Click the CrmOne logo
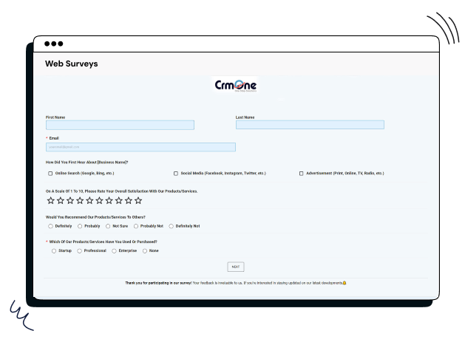Viewport: 465px width, 342px height. 236,86
